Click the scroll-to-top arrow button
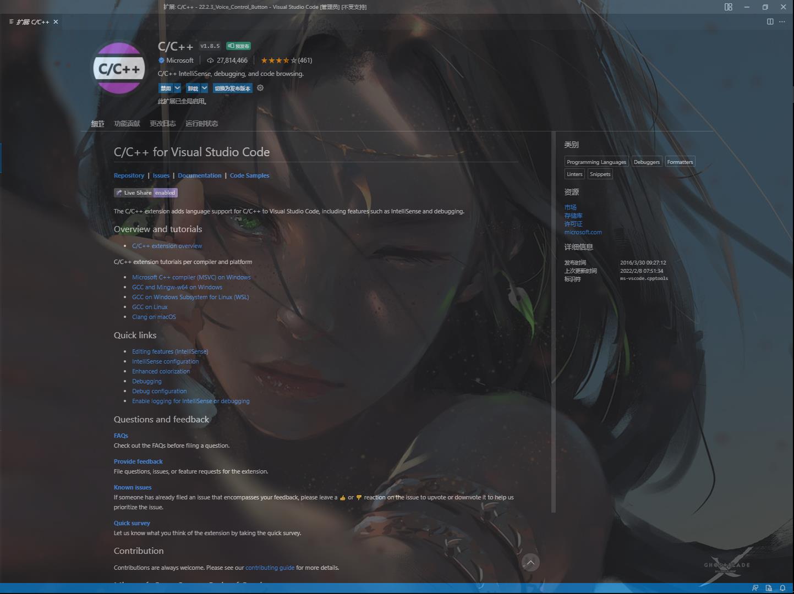 coord(530,562)
